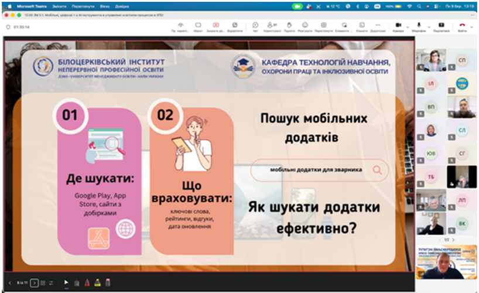Raise hand in the meeting
The image size is (479, 293).
click(289, 26)
